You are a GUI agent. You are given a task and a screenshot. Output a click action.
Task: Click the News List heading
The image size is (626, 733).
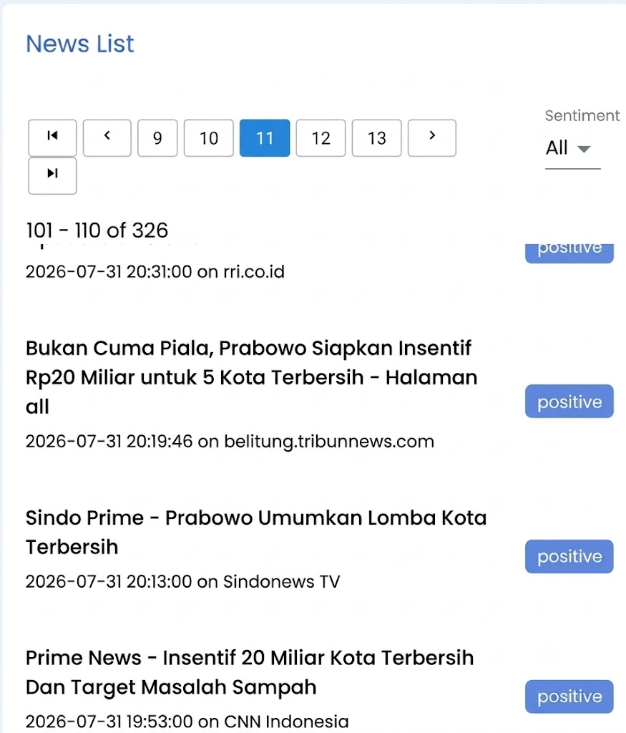coord(80,44)
